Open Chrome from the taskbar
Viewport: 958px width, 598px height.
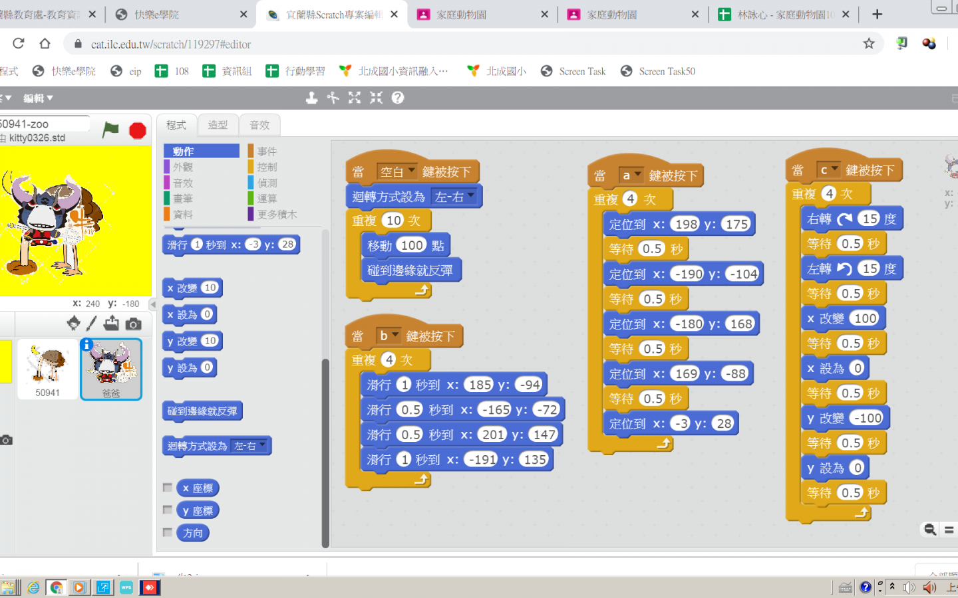pos(57,587)
